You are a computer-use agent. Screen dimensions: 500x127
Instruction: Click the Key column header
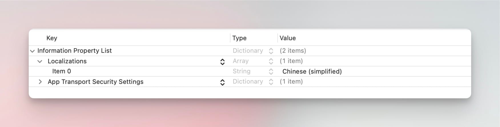(x=52, y=38)
